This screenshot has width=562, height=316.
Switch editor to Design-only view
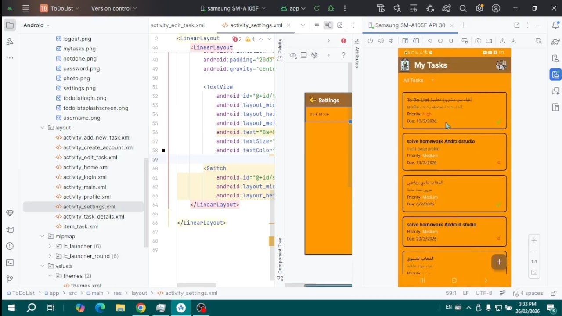pyautogui.click(x=340, y=25)
